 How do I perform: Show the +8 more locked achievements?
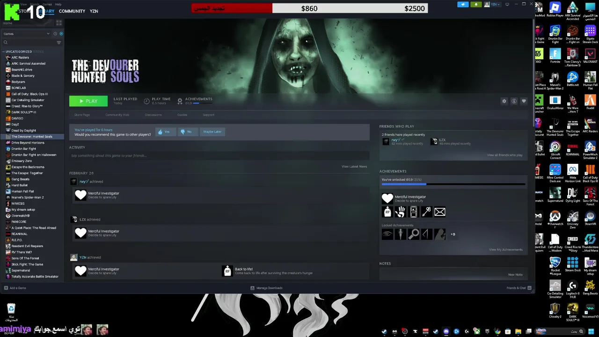[453, 234]
